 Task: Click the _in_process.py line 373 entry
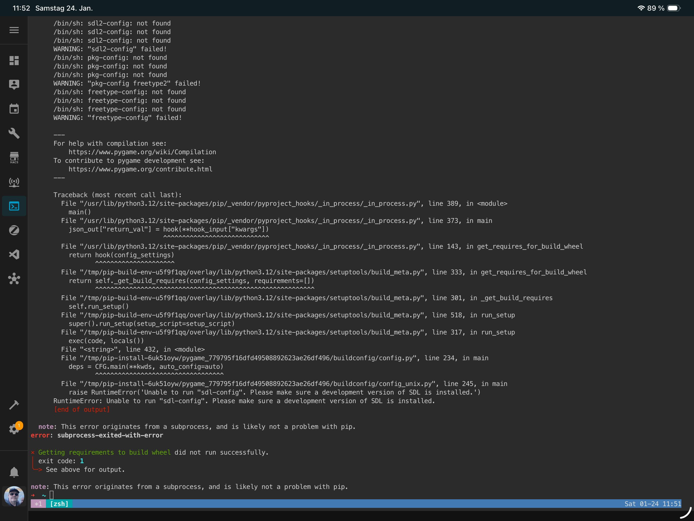[x=276, y=221]
